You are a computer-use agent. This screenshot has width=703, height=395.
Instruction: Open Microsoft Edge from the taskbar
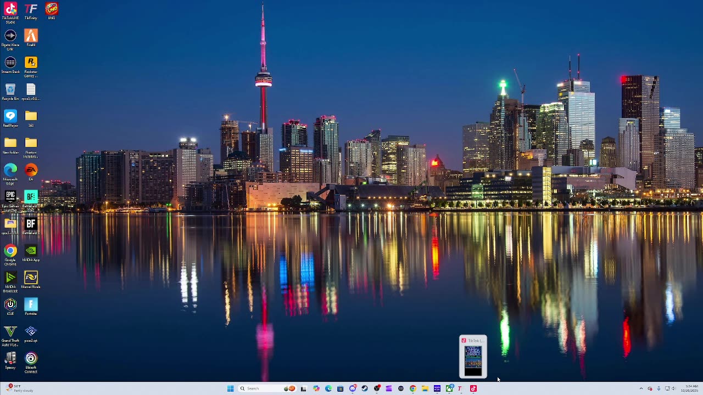[x=328, y=388]
